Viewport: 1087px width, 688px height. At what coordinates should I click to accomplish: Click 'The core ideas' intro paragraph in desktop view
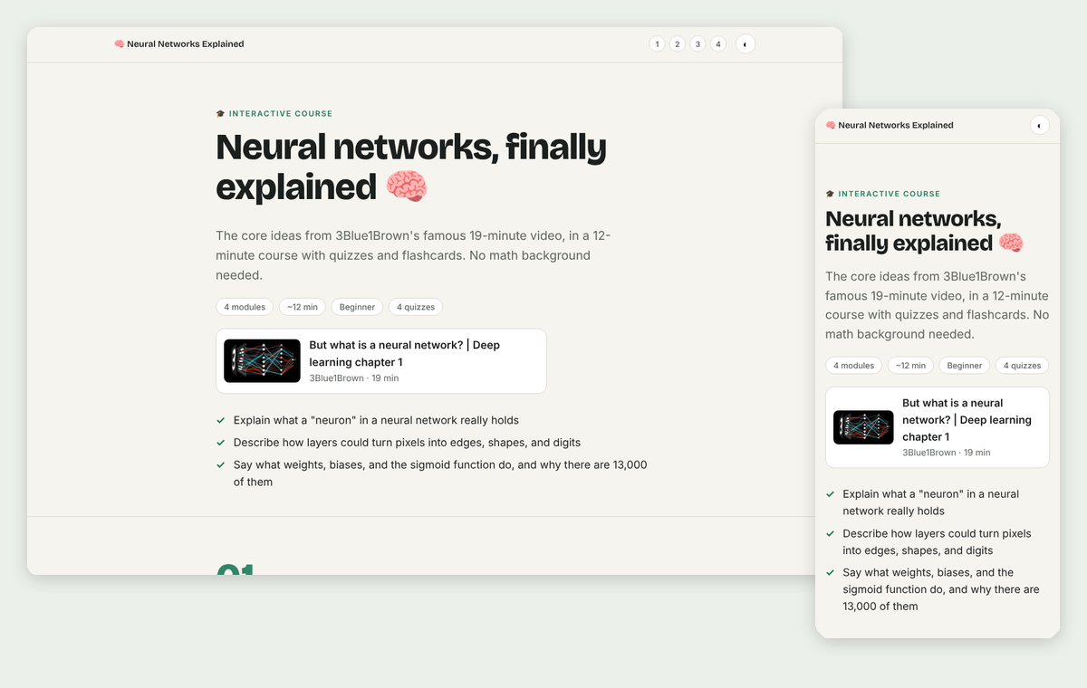tap(413, 255)
